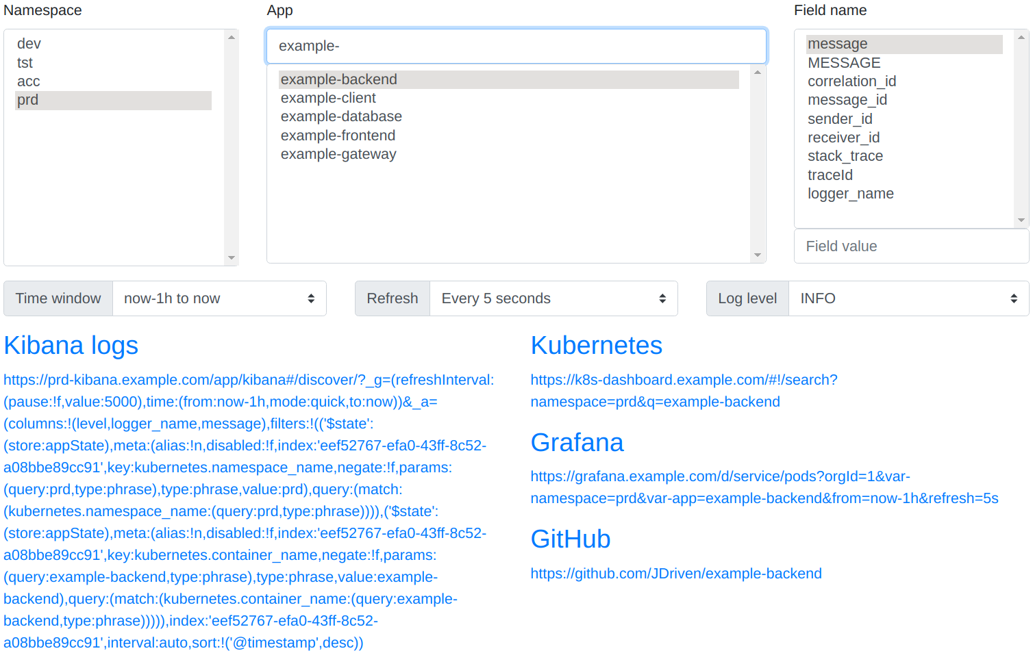This screenshot has height=653, width=1033.
Task: Open the grafana.example.com pods URL link
Action: (x=764, y=487)
